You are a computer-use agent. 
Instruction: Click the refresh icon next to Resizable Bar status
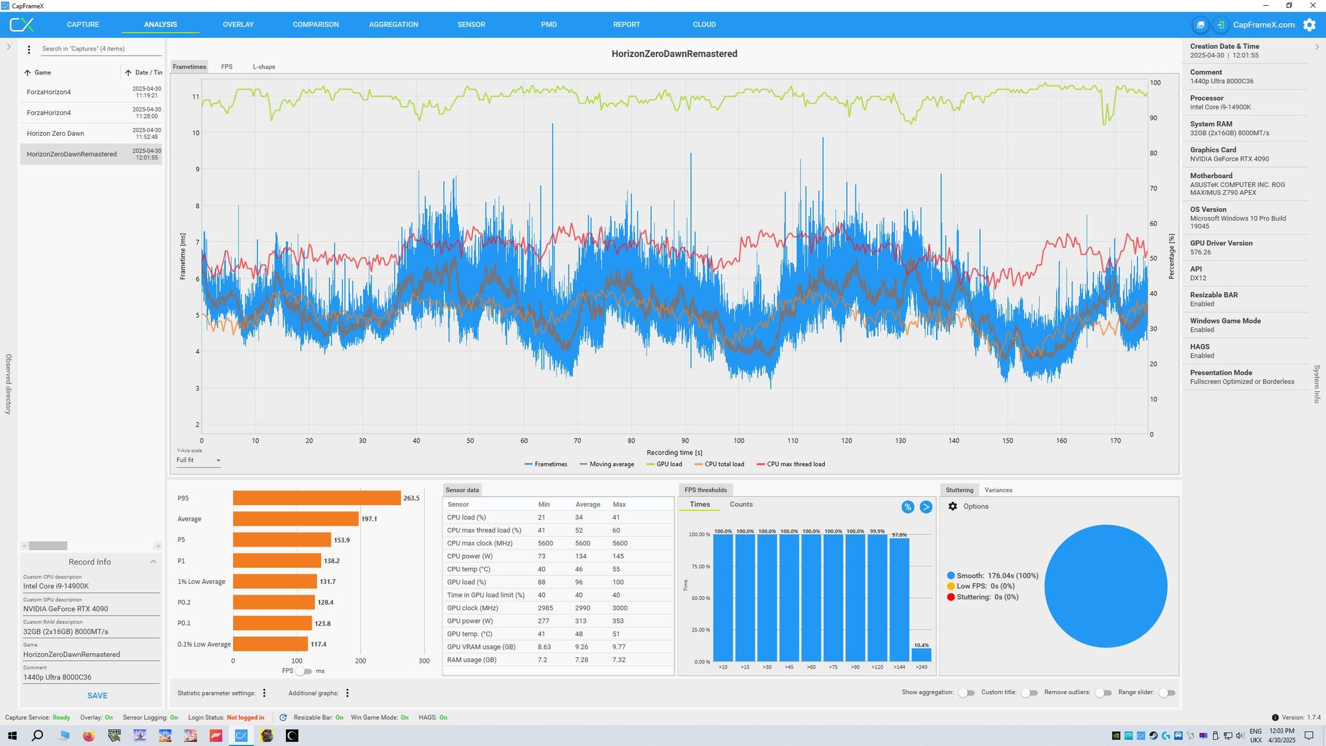pos(283,717)
